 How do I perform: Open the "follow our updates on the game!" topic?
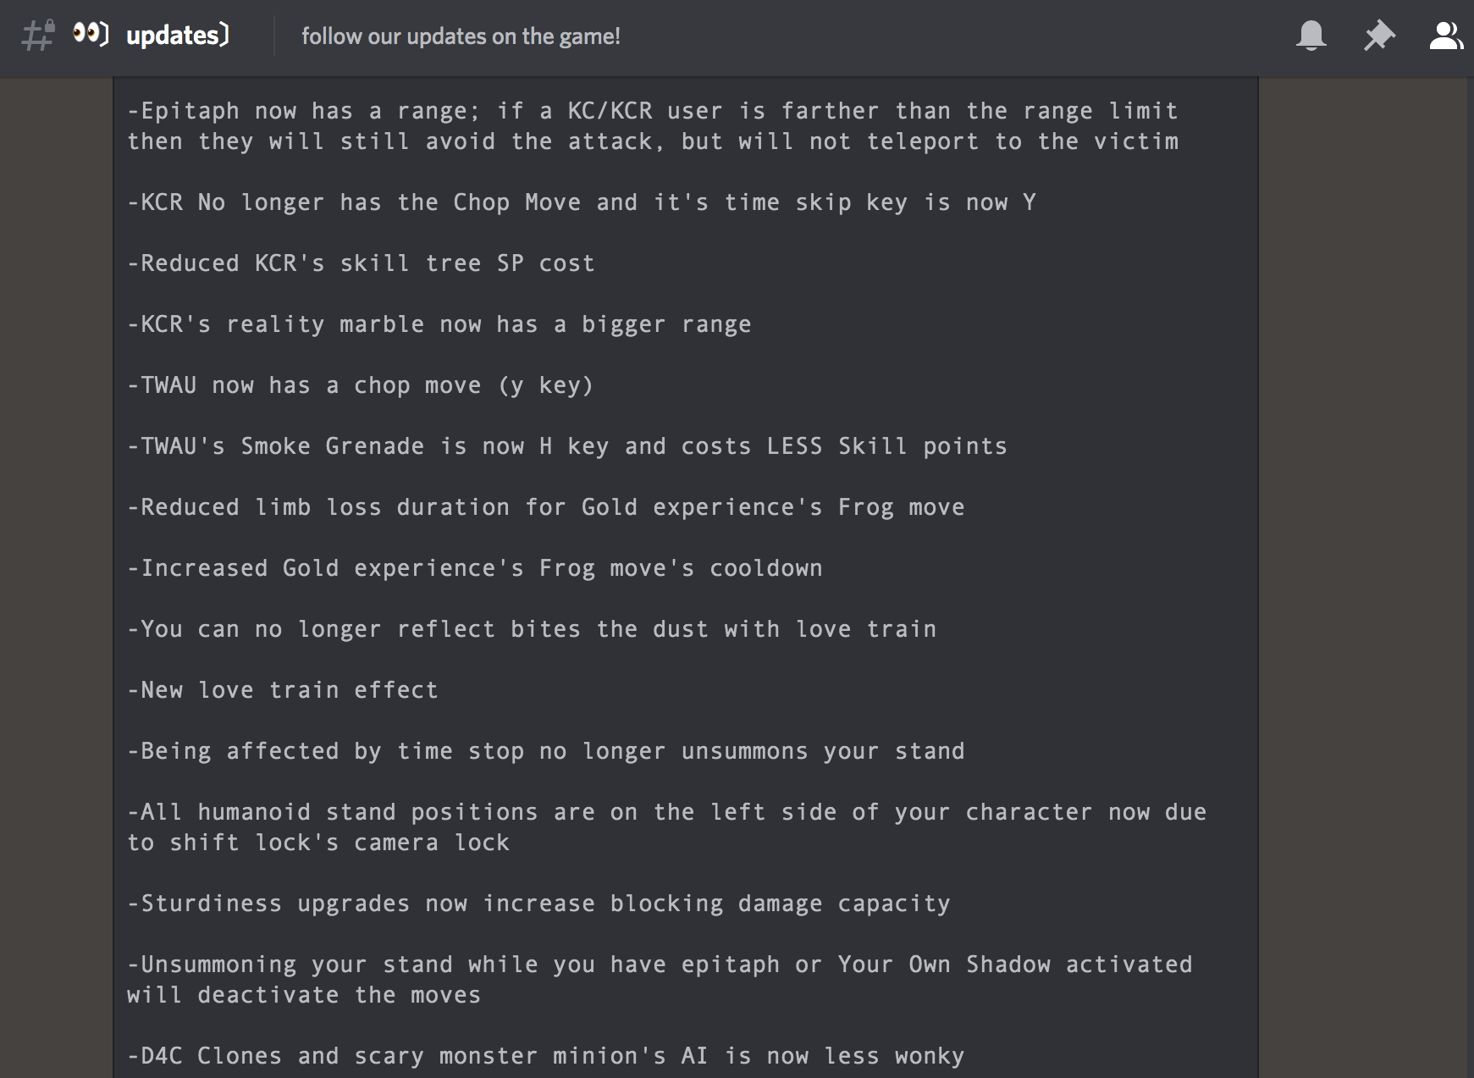coord(461,36)
